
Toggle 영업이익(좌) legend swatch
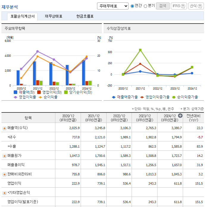[39, 92]
